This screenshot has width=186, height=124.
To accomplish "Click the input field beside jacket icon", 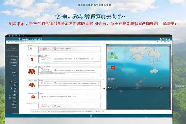I will tap(70, 84).
